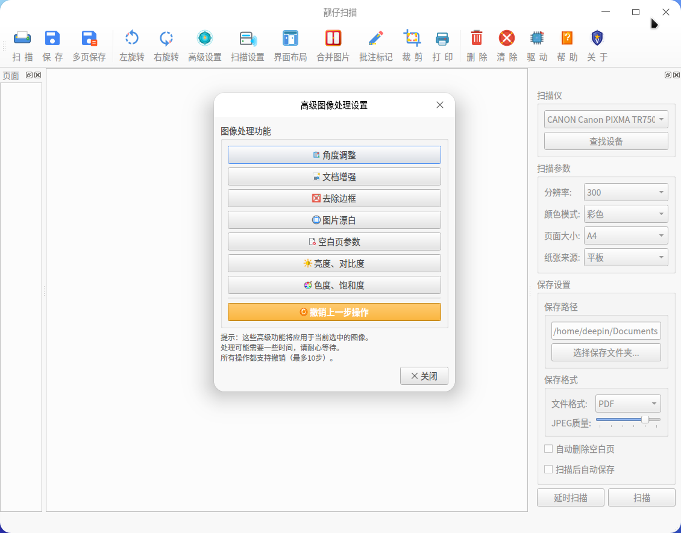This screenshot has width=681, height=533.
Task: Open 扫描设置 scan settings
Action: coord(248,38)
